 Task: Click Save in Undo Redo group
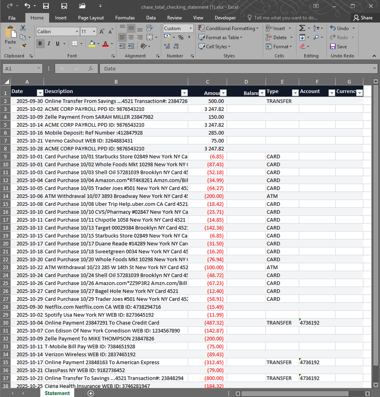coord(339,46)
